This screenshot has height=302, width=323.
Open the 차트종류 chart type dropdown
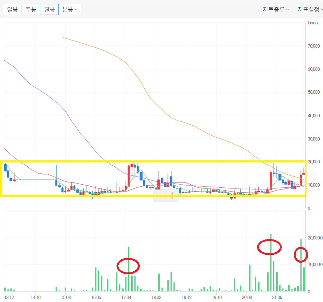click(276, 9)
